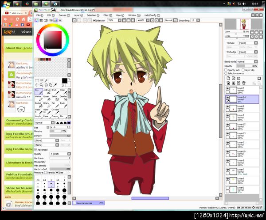266x220 pixels.
Task: Open the zoom percentage 75% dropdown
Action: (120, 20)
